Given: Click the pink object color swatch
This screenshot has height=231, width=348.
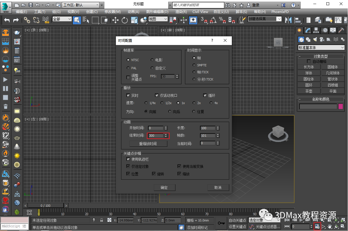Looking at the screenshot, I should point(340,106).
